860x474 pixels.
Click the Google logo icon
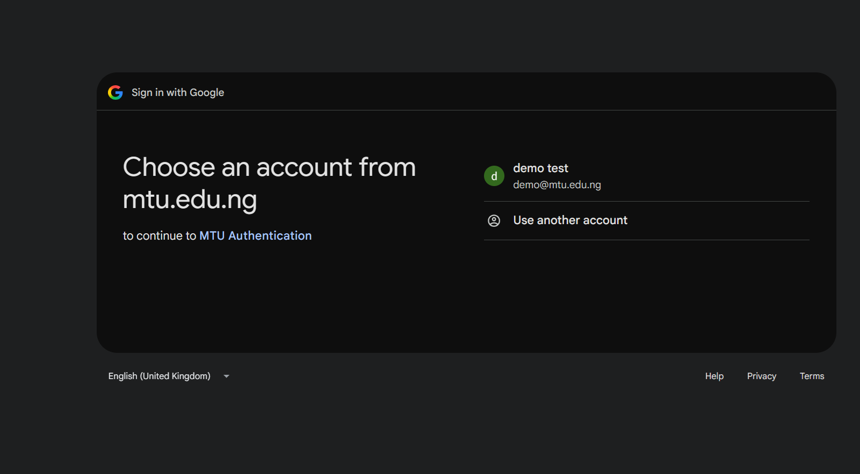[115, 92]
